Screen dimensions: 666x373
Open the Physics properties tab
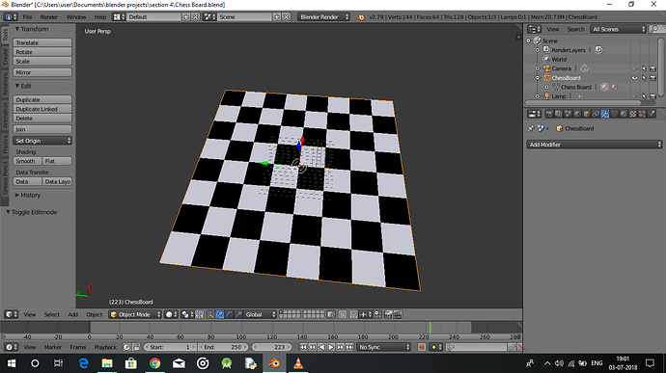click(x=652, y=114)
